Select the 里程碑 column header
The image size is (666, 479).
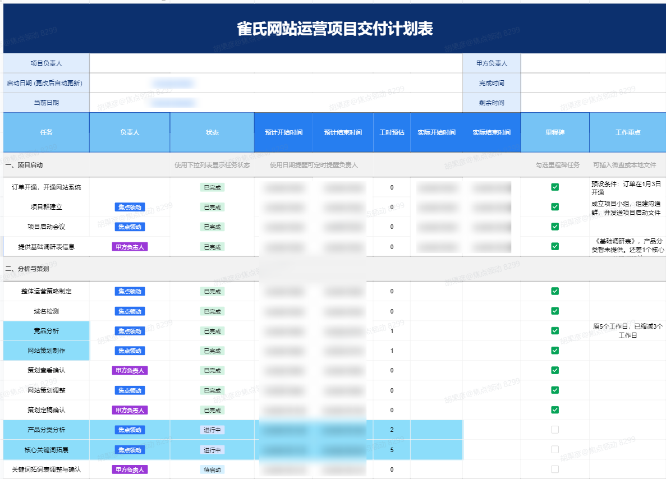(555, 132)
